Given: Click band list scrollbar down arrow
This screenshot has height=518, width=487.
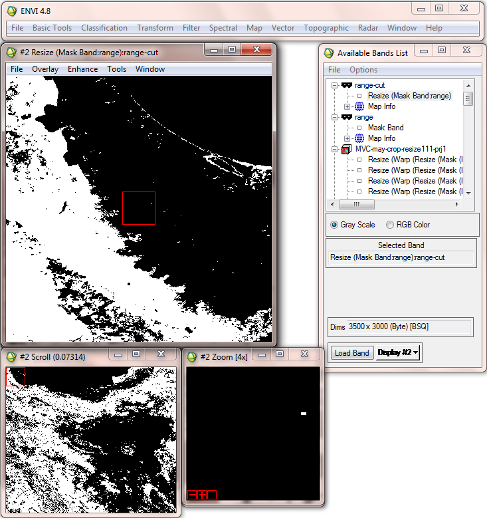Looking at the screenshot, I should [x=468, y=194].
